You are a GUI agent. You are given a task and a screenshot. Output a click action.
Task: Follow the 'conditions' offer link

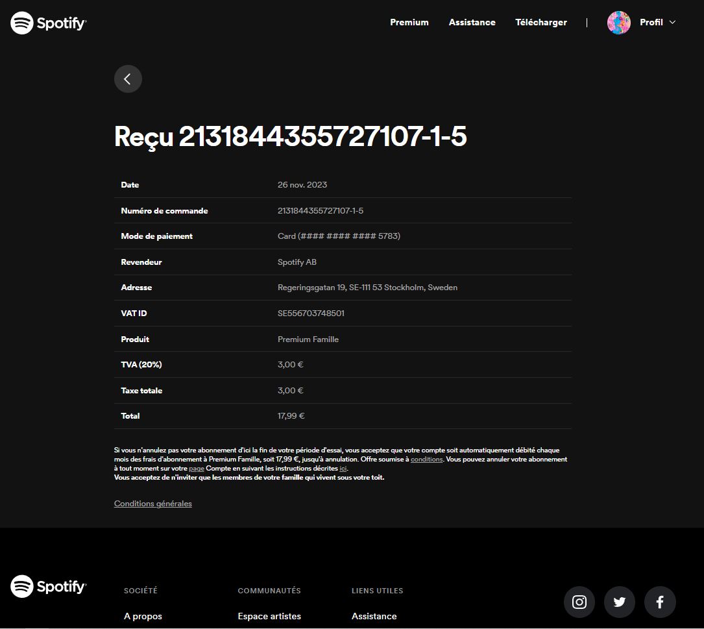tap(426, 459)
